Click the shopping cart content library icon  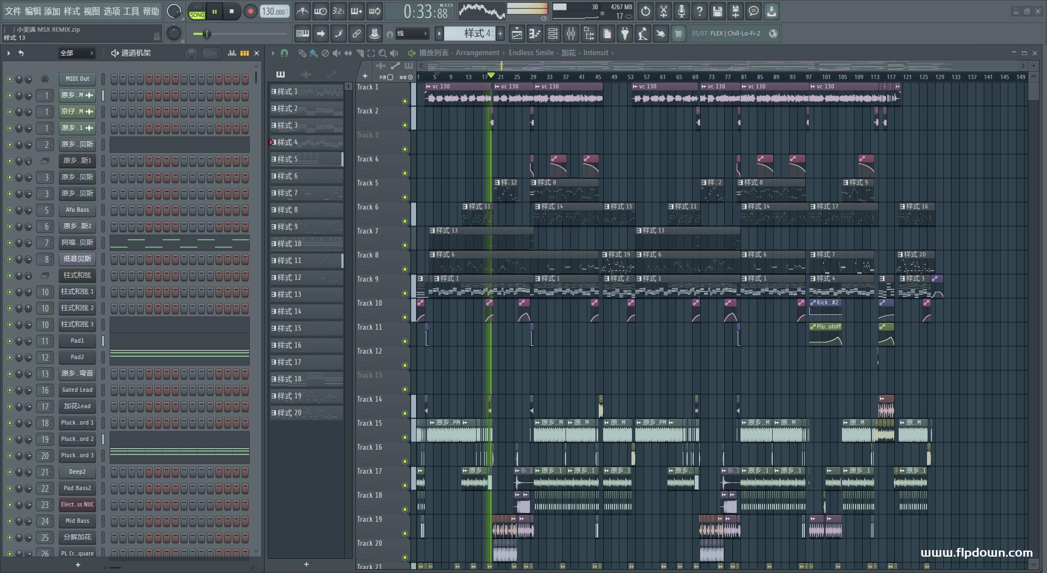pos(678,34)
